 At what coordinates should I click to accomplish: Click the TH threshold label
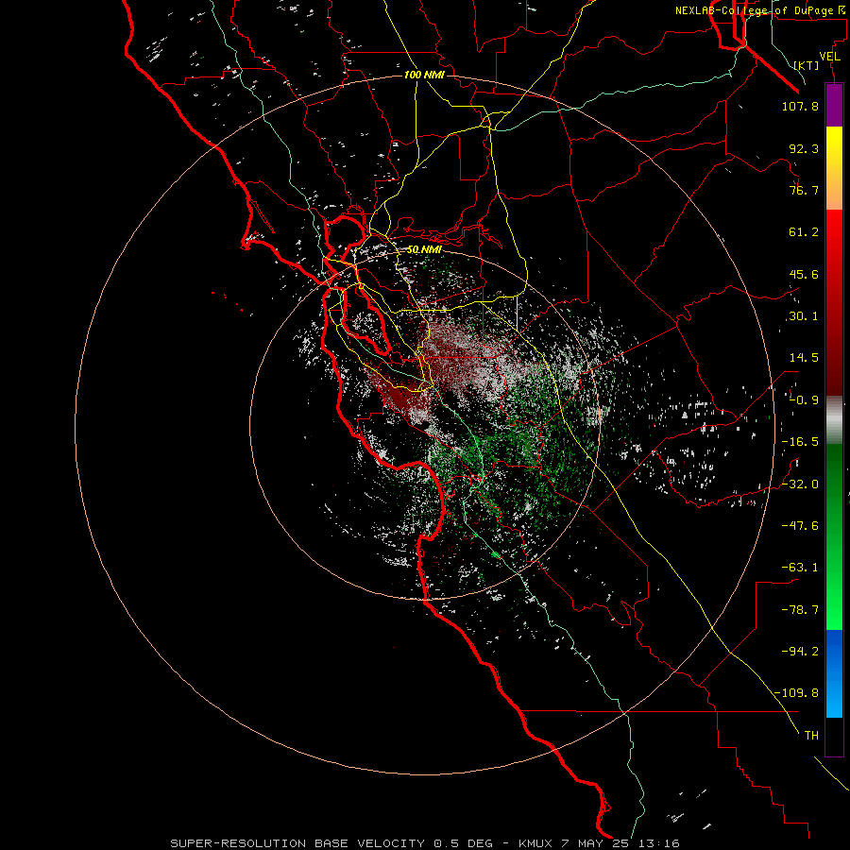pyautogui.click(x=811, y=736)
